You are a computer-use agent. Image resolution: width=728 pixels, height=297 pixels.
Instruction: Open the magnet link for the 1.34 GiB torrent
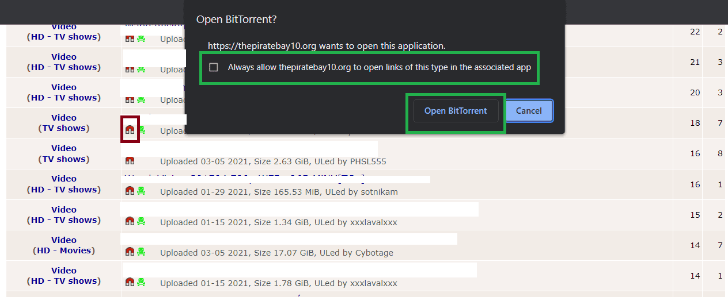point(130,221)
